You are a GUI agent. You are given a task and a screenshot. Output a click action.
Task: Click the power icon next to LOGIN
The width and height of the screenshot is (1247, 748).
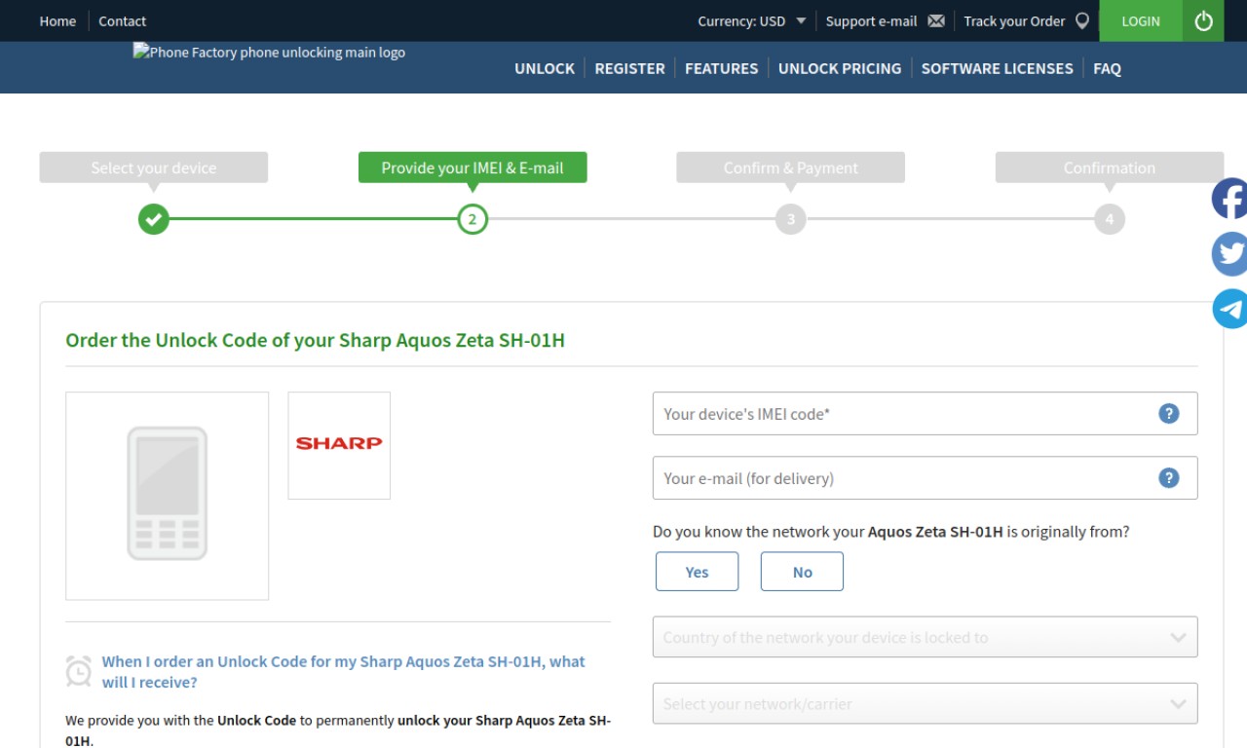coord(1203,20)
